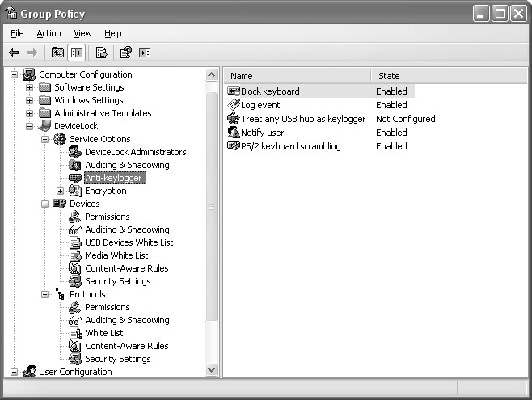The height and width of the screenshot is (400, 532).
Task: Select the Block keyboard policy icon
Action: (x=234, y=91)
